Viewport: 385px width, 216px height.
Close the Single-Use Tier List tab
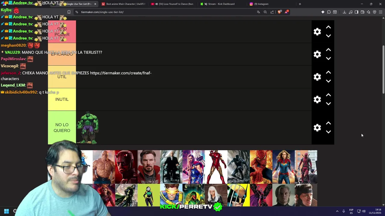tap(95, 4)
